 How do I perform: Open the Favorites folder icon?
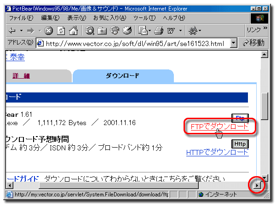click(x=102, y=31)
